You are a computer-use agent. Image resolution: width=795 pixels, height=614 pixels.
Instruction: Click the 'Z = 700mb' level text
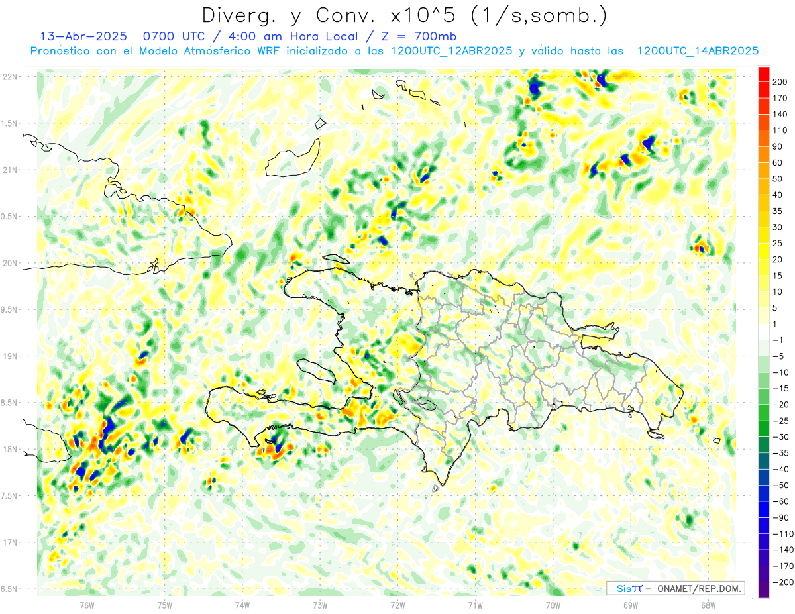pos(420,36)
